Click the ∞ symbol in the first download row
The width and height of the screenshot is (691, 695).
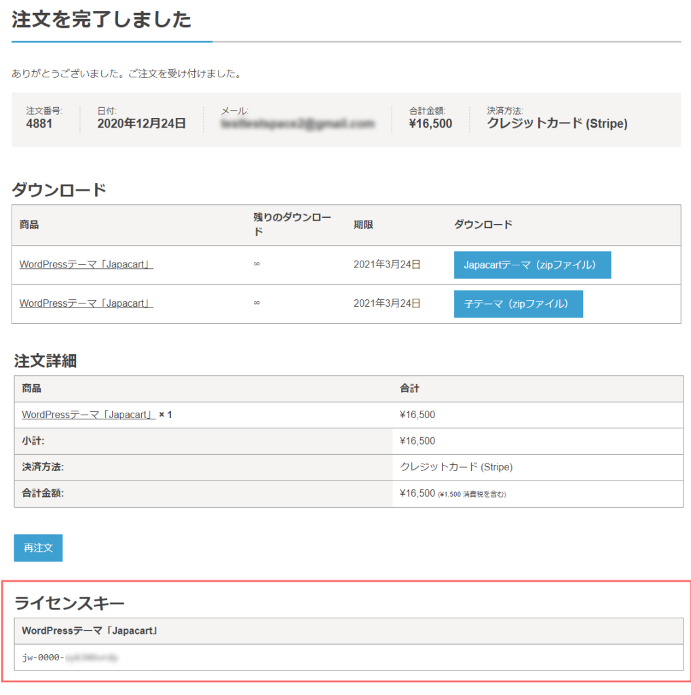coord(257,264)
